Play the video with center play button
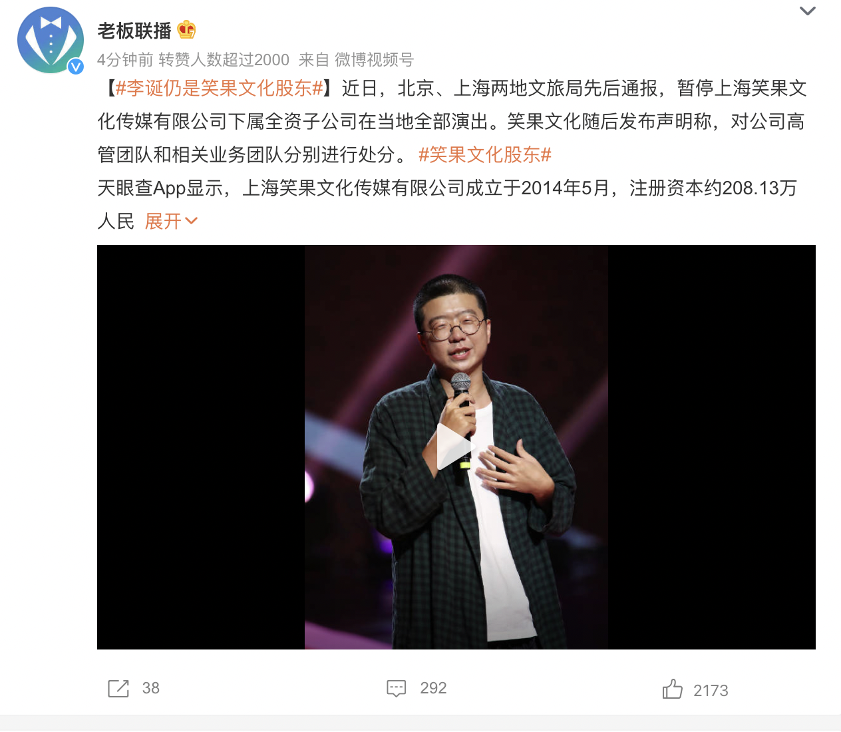 pyautogui.click(x=454, y=447)
